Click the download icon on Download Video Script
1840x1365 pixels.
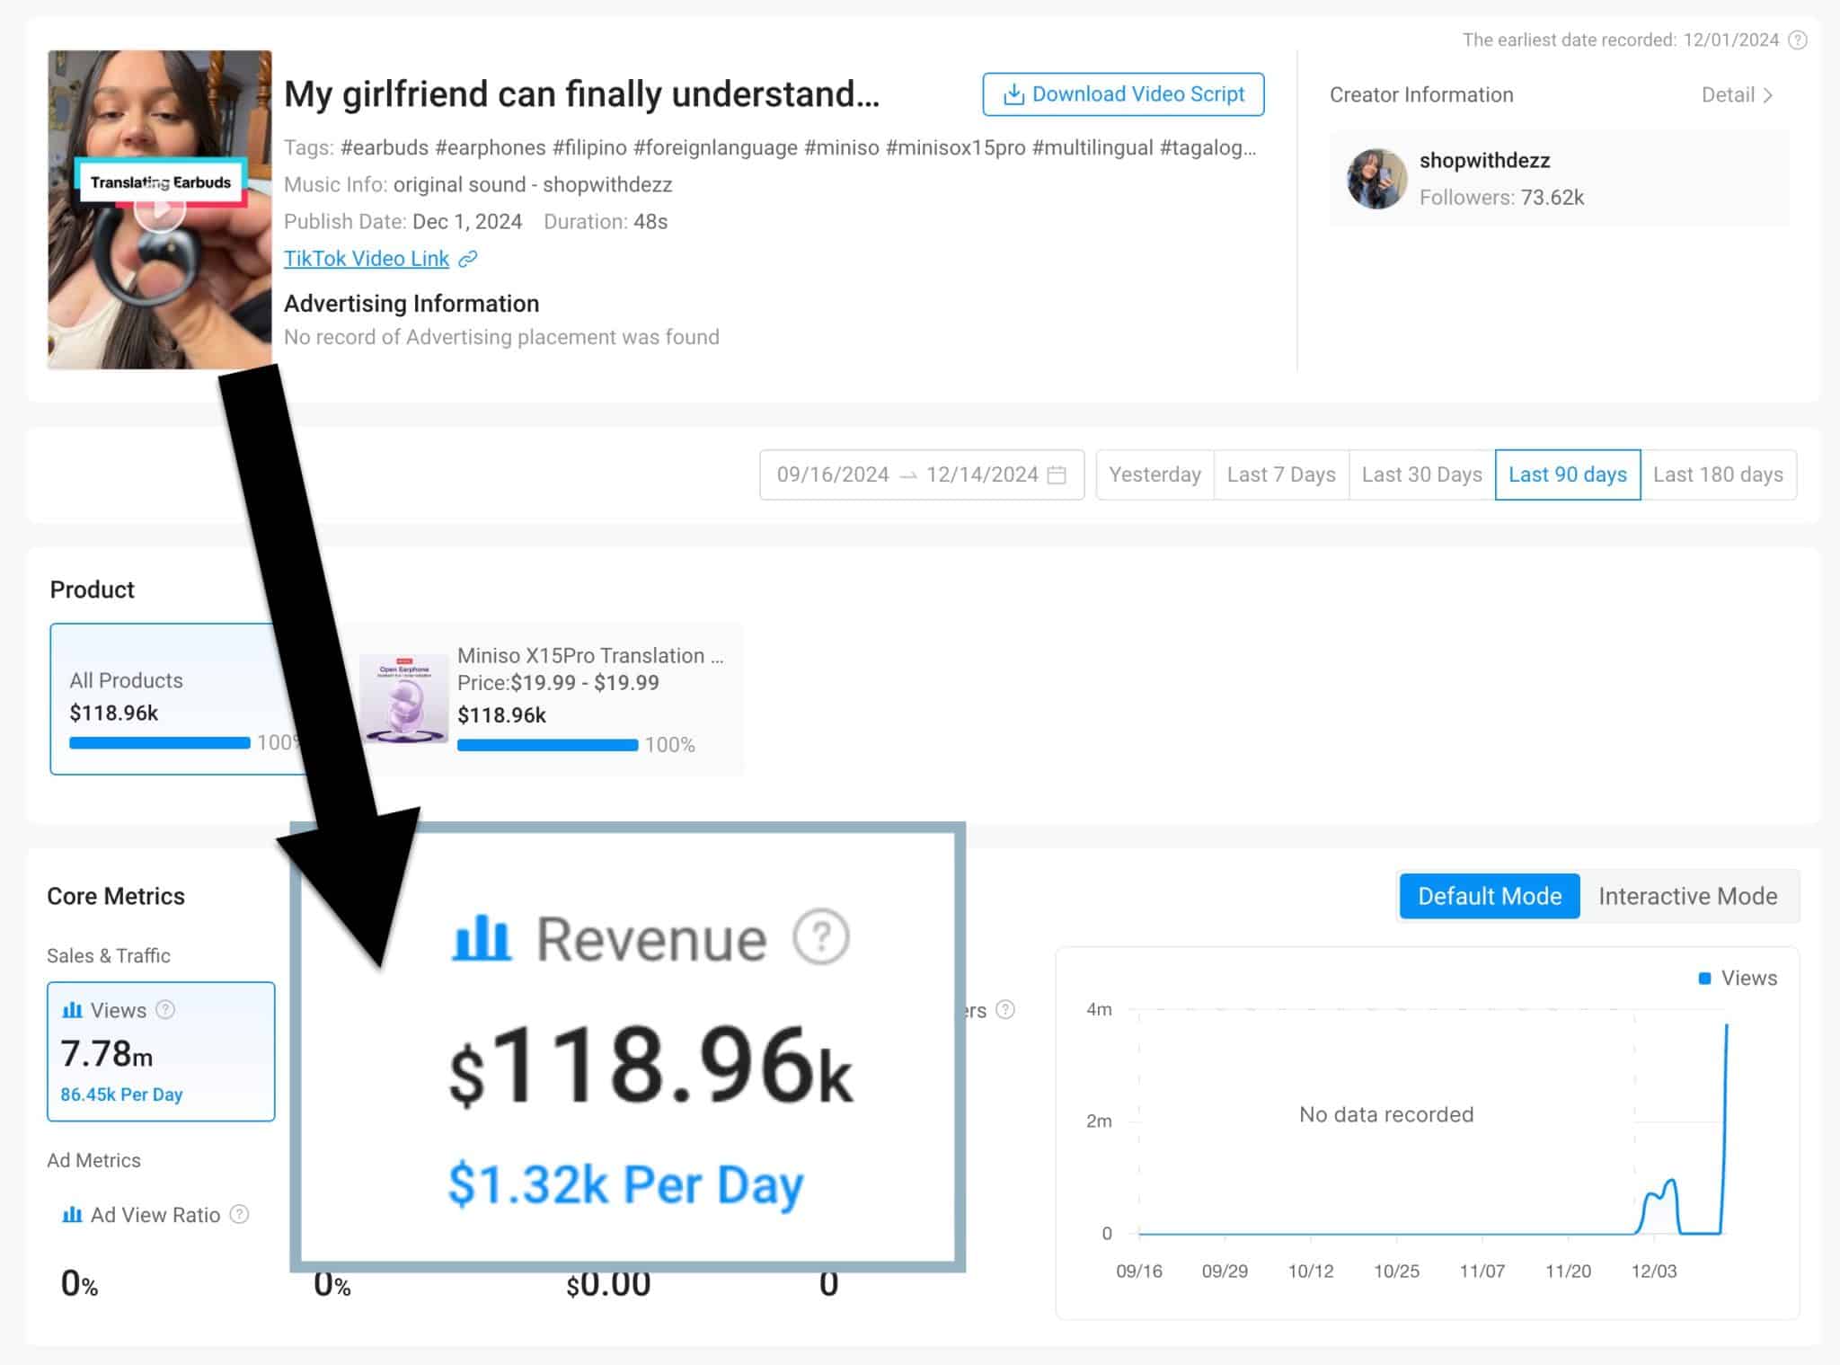tap(1013, 93)
